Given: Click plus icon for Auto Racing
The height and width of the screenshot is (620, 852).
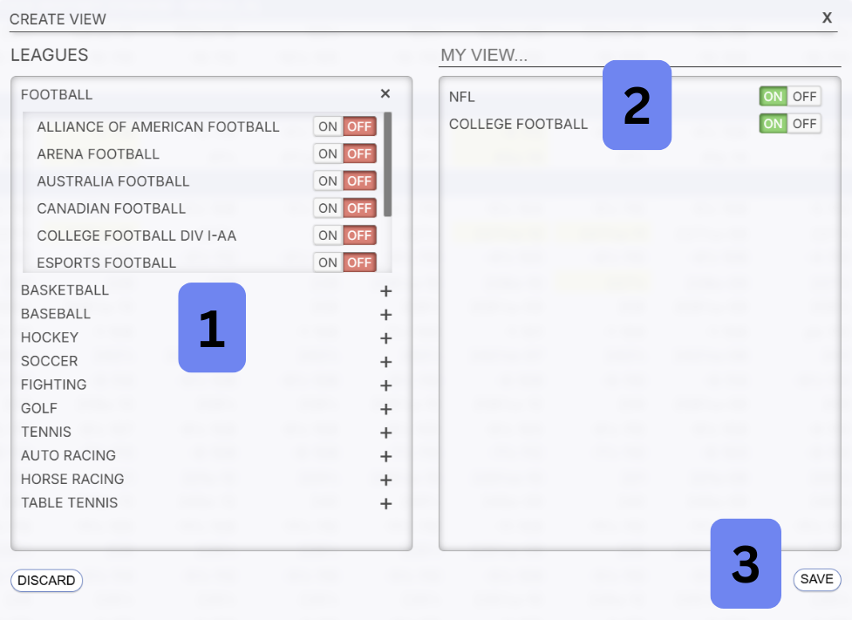Looking at the screenshot, I should coord(385,456).
